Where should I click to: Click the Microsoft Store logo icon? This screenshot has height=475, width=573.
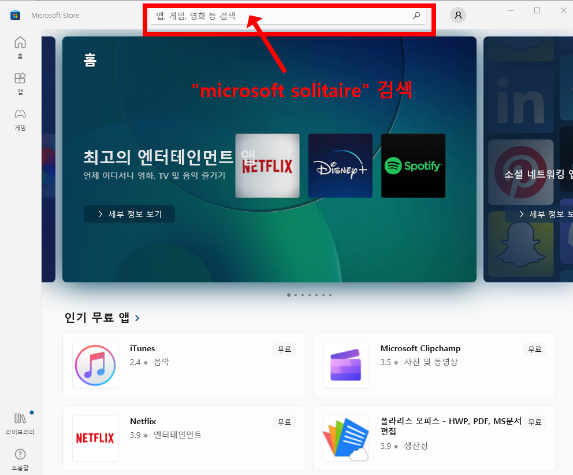pos(16,16)
